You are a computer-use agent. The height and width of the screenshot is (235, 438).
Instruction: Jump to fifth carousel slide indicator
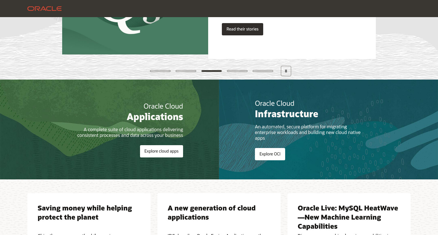pyautogui.click(x=263, y=71)
